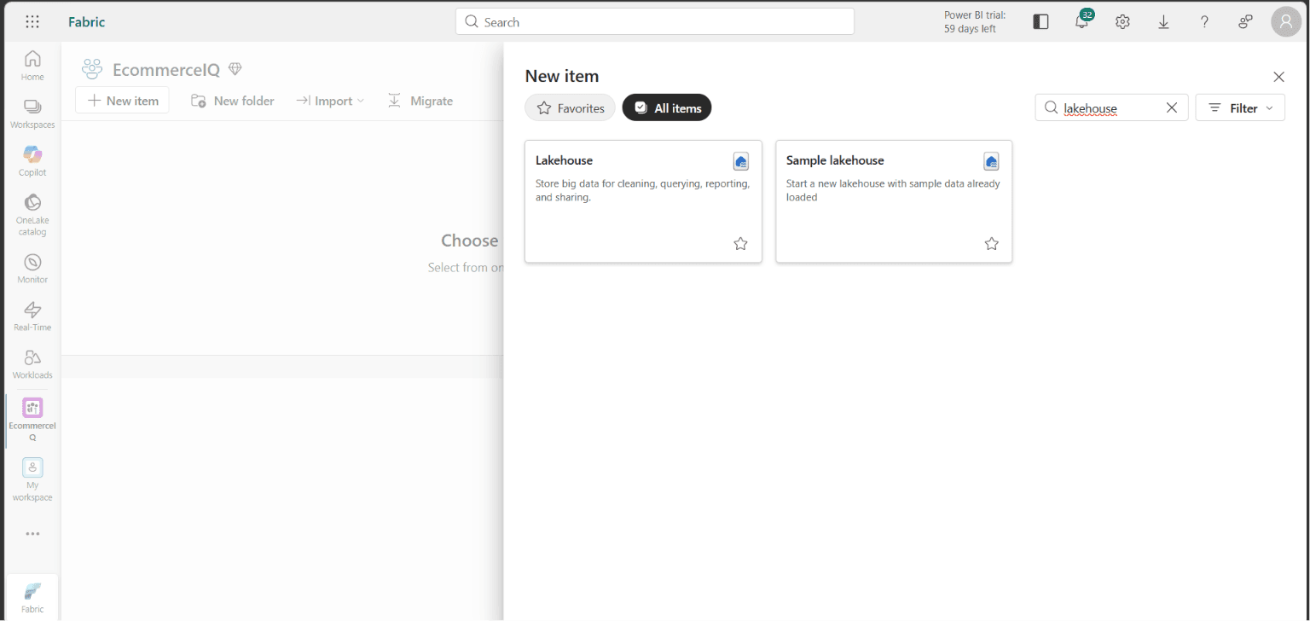Expand the Import dropdown
The image size is (1310, 621).
pyautogui.click(x=331, y=101)
